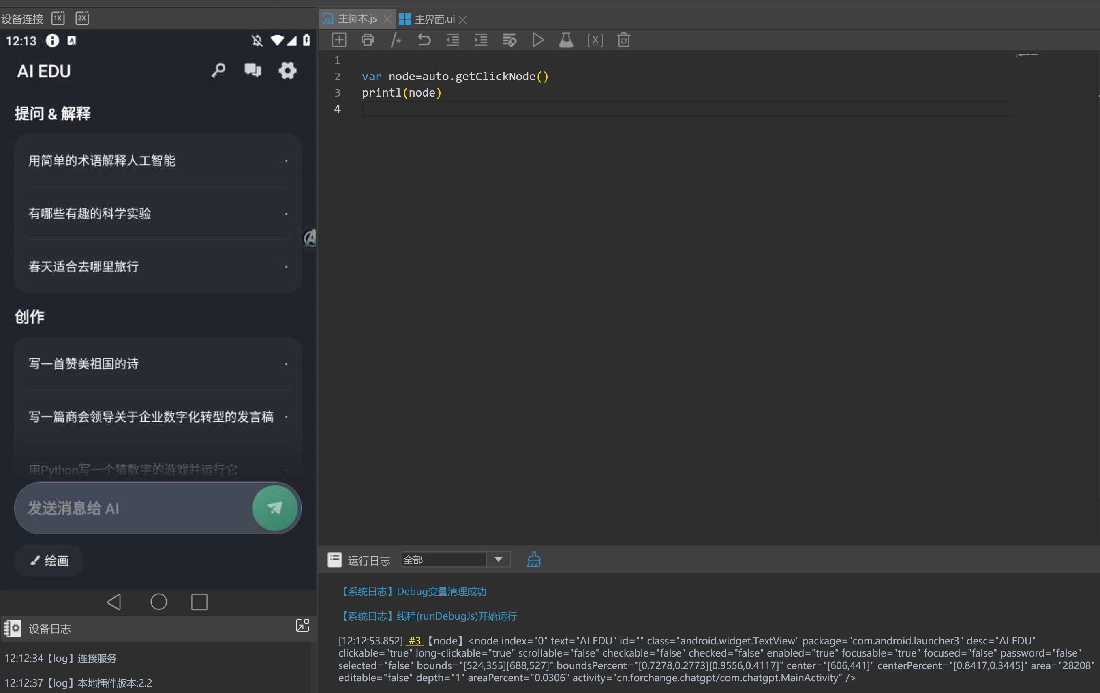The image size is (1100, 693).
Task: Click the add-snippet plus icon in editor toolbar
Action: coord(339,40)
